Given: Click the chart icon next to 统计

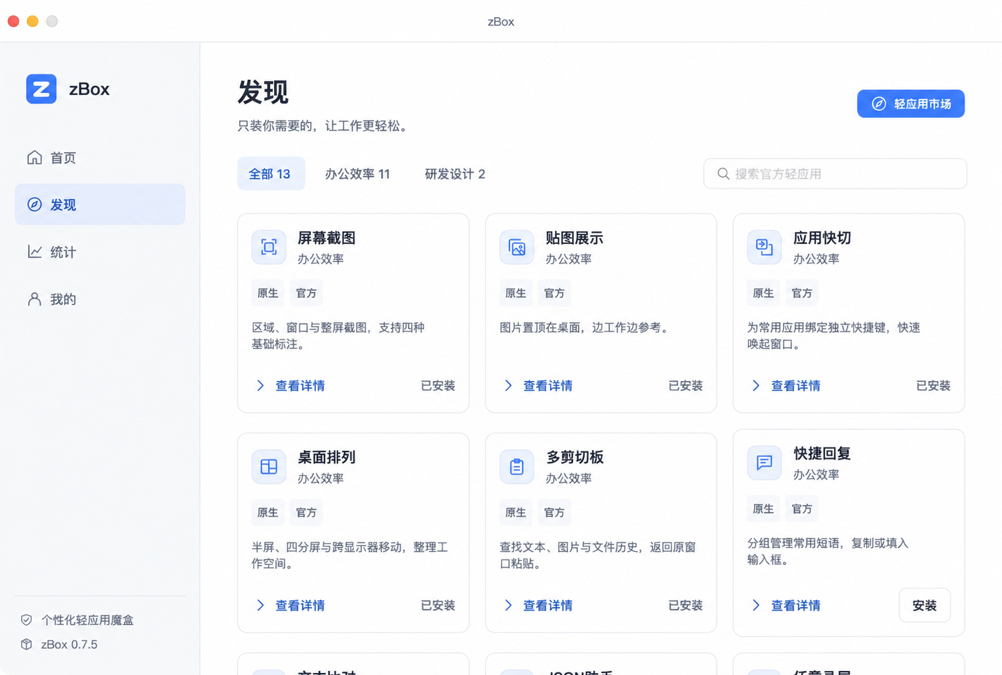Looking at the screenshot, I should coord(35,252).
